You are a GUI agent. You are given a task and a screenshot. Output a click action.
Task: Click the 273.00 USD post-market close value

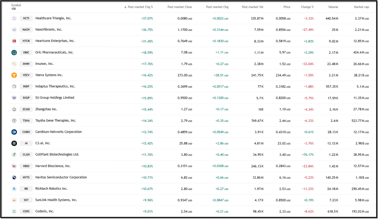[185, 75]
